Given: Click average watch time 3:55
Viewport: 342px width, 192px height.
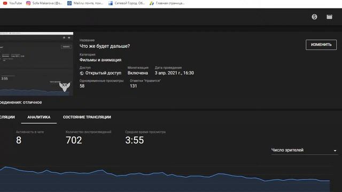Looking at the screenshot, I should pos(135,140).
